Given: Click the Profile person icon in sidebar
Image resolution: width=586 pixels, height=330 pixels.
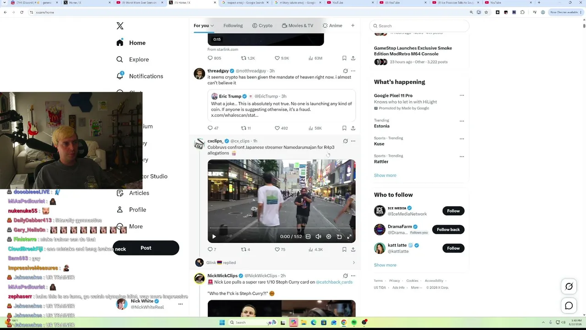Looking at the screenshot, I should [x=119, y=209].
